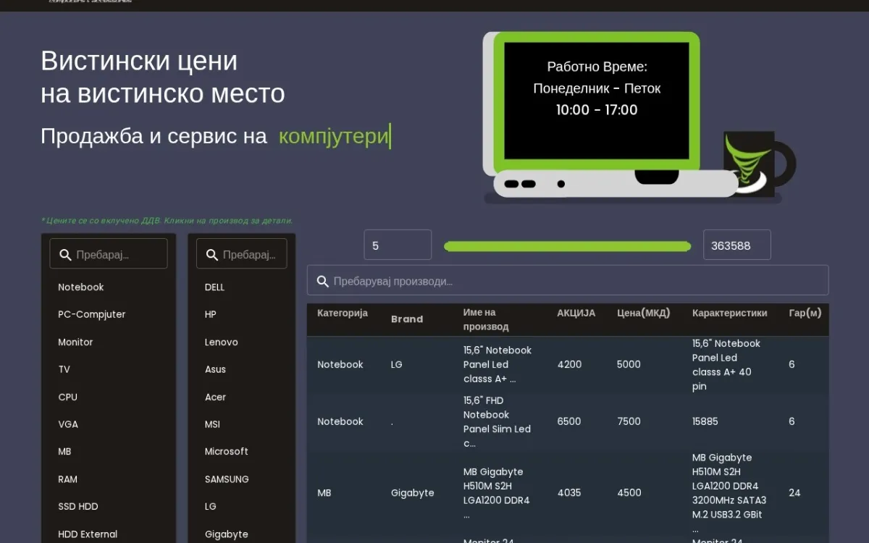Click the coffee mug logo illustration

(x=758, y=163)
